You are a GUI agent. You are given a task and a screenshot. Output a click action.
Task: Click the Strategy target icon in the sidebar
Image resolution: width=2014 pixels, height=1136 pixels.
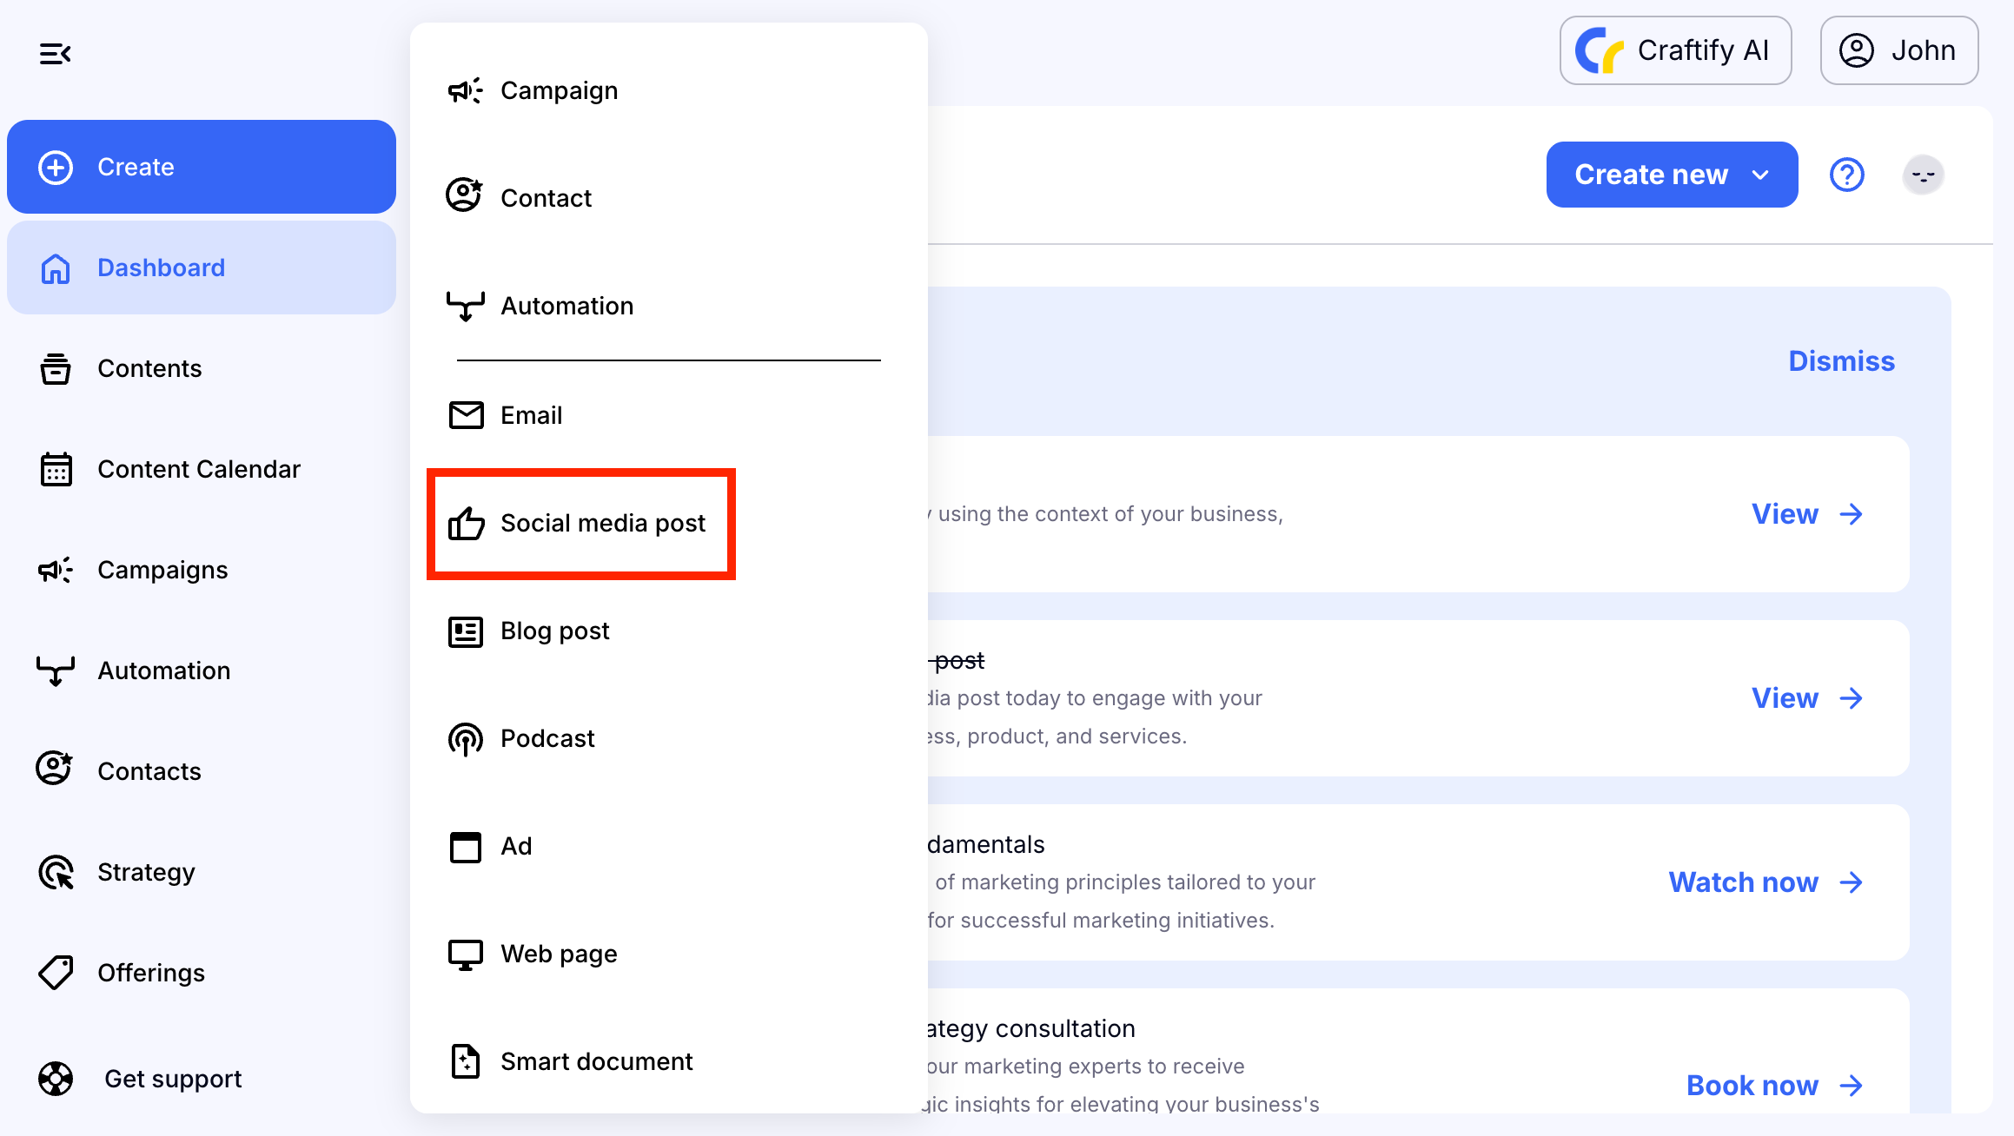56,872
